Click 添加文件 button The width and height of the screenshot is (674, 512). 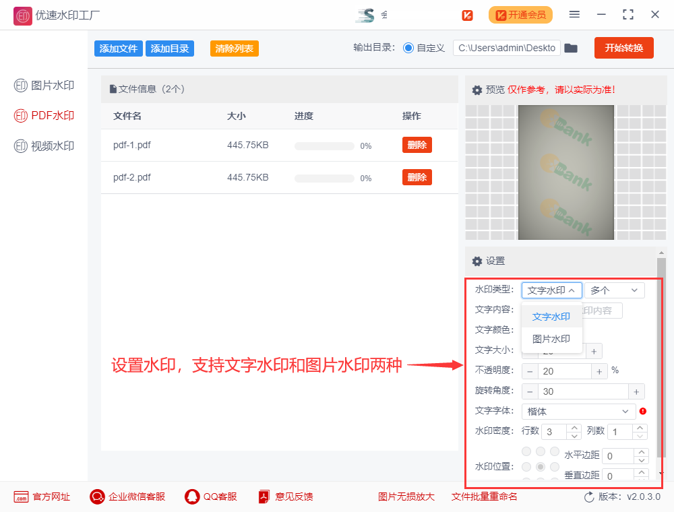(x=118, y=49)
